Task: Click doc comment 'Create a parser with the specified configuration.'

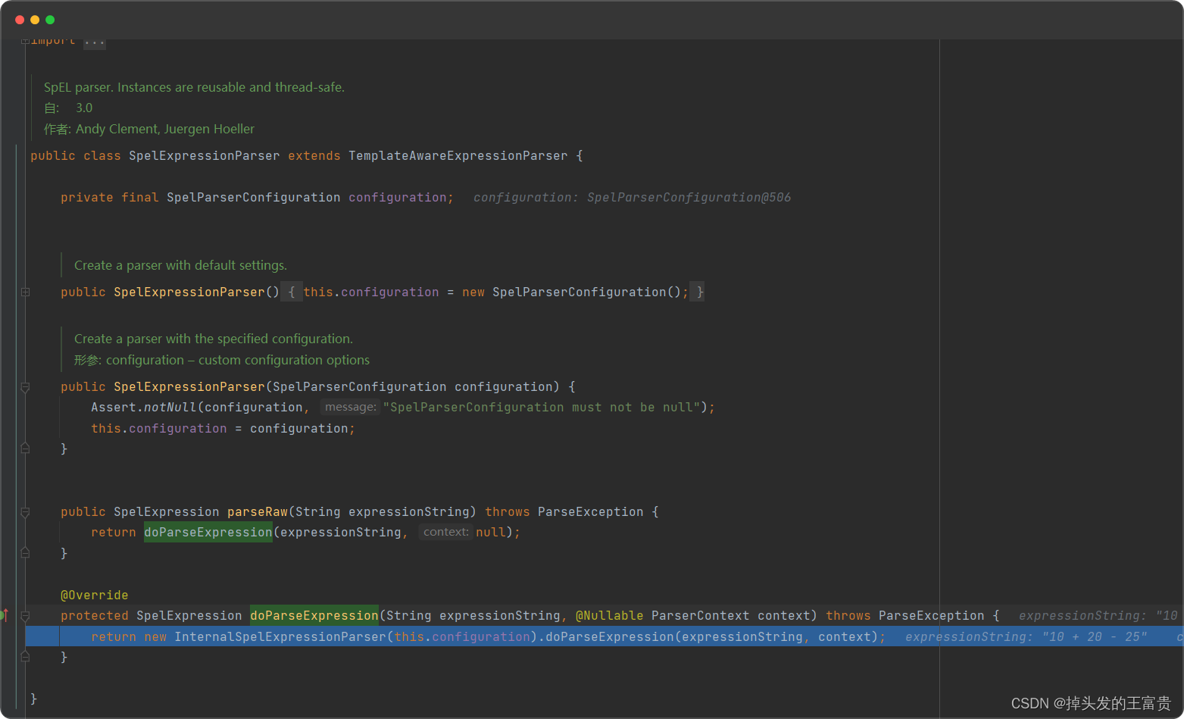Action: pyautogui.click(x=214, y=339)
